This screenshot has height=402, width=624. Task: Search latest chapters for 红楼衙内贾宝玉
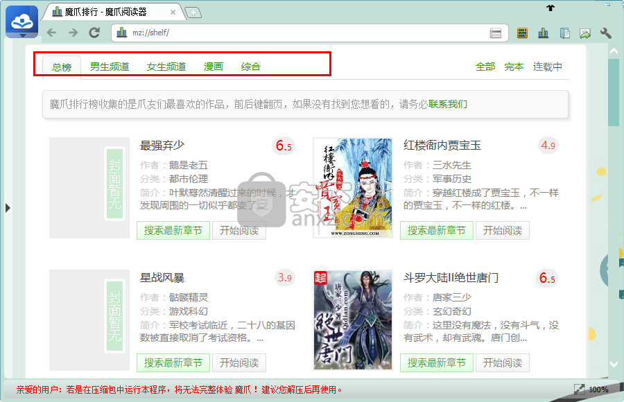click(x=437, y=230)
